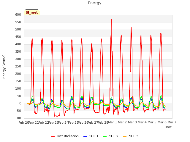Click the SI_met annotation label
The width and height of the screenshot is (190, 142).
(32, 12)
